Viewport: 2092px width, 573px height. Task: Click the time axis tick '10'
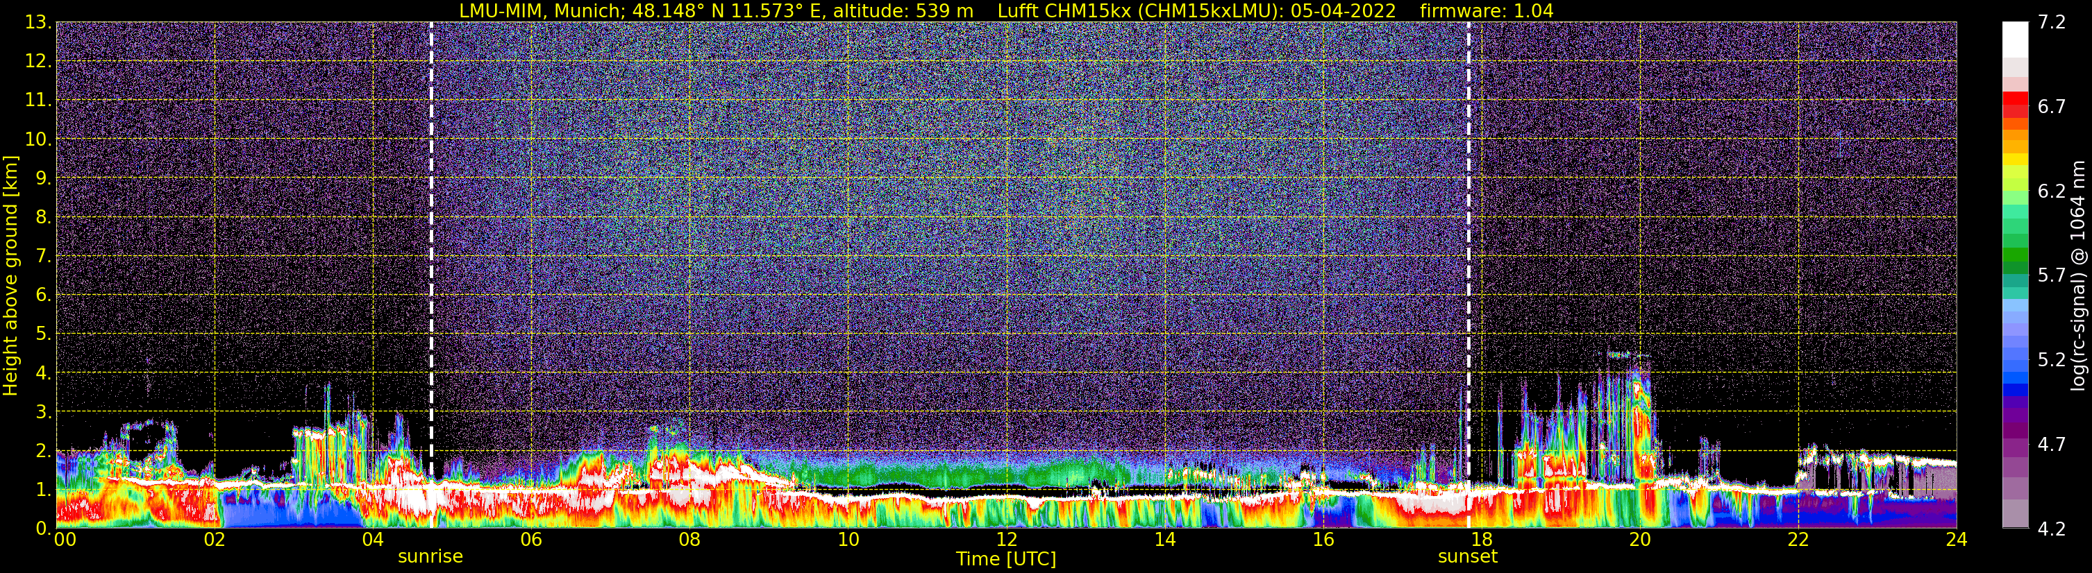pyautogui.click(x=848, y=540)
